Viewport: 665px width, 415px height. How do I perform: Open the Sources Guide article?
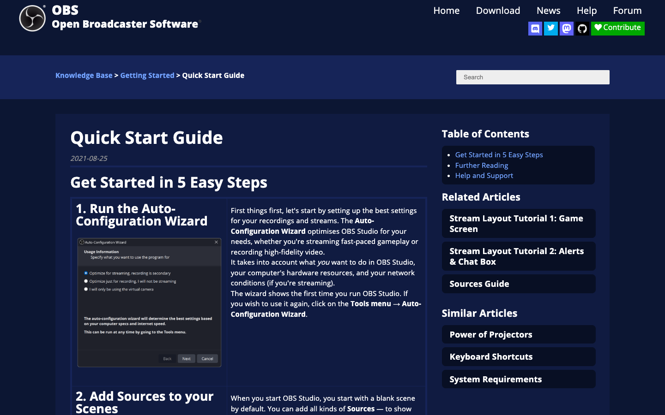coord(519,284)
